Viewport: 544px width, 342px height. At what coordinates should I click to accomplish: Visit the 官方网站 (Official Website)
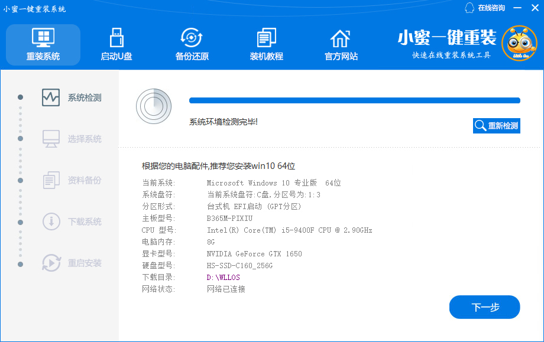point(340,44)
